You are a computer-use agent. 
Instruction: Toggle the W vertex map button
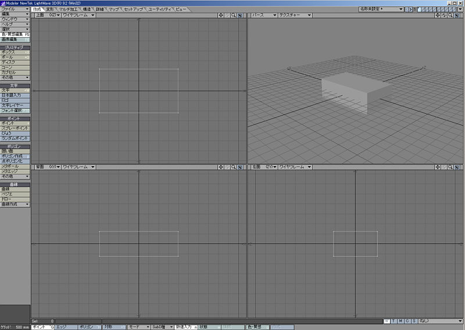coord(387,321)
